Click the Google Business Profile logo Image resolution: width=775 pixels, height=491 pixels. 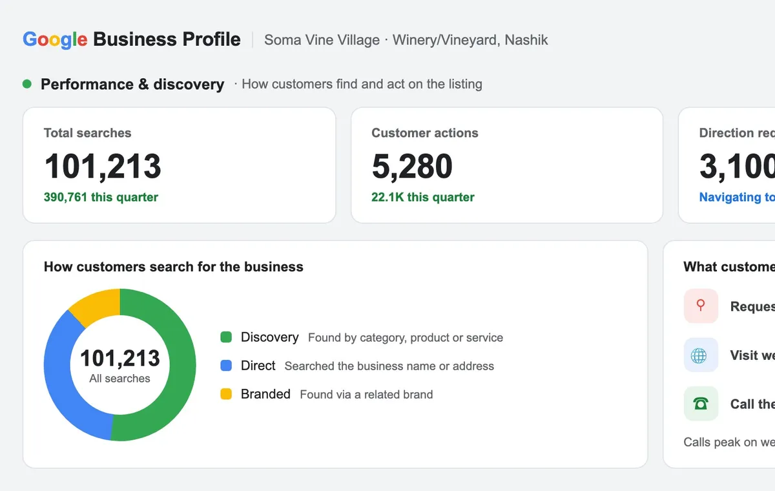pos(132,39)
